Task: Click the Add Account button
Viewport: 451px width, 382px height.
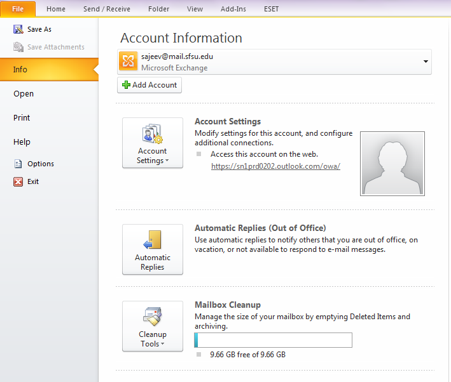Action: (149, 85)
